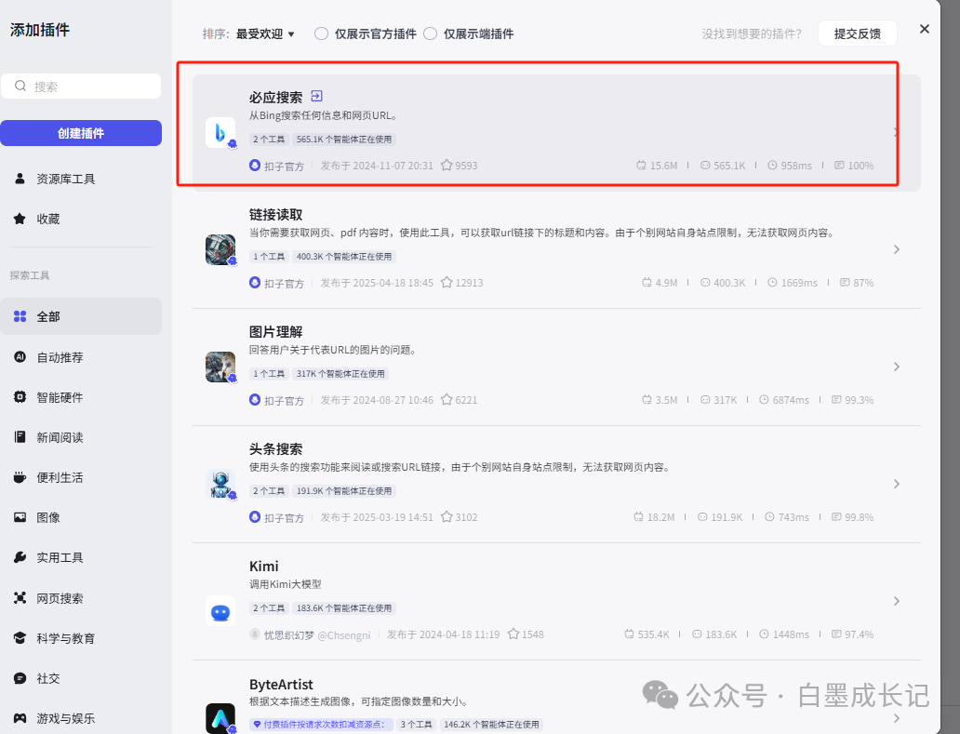Open the 最受欢迎 sort dropdown
This screenshot has width=960, height=734.
(265, 34)
